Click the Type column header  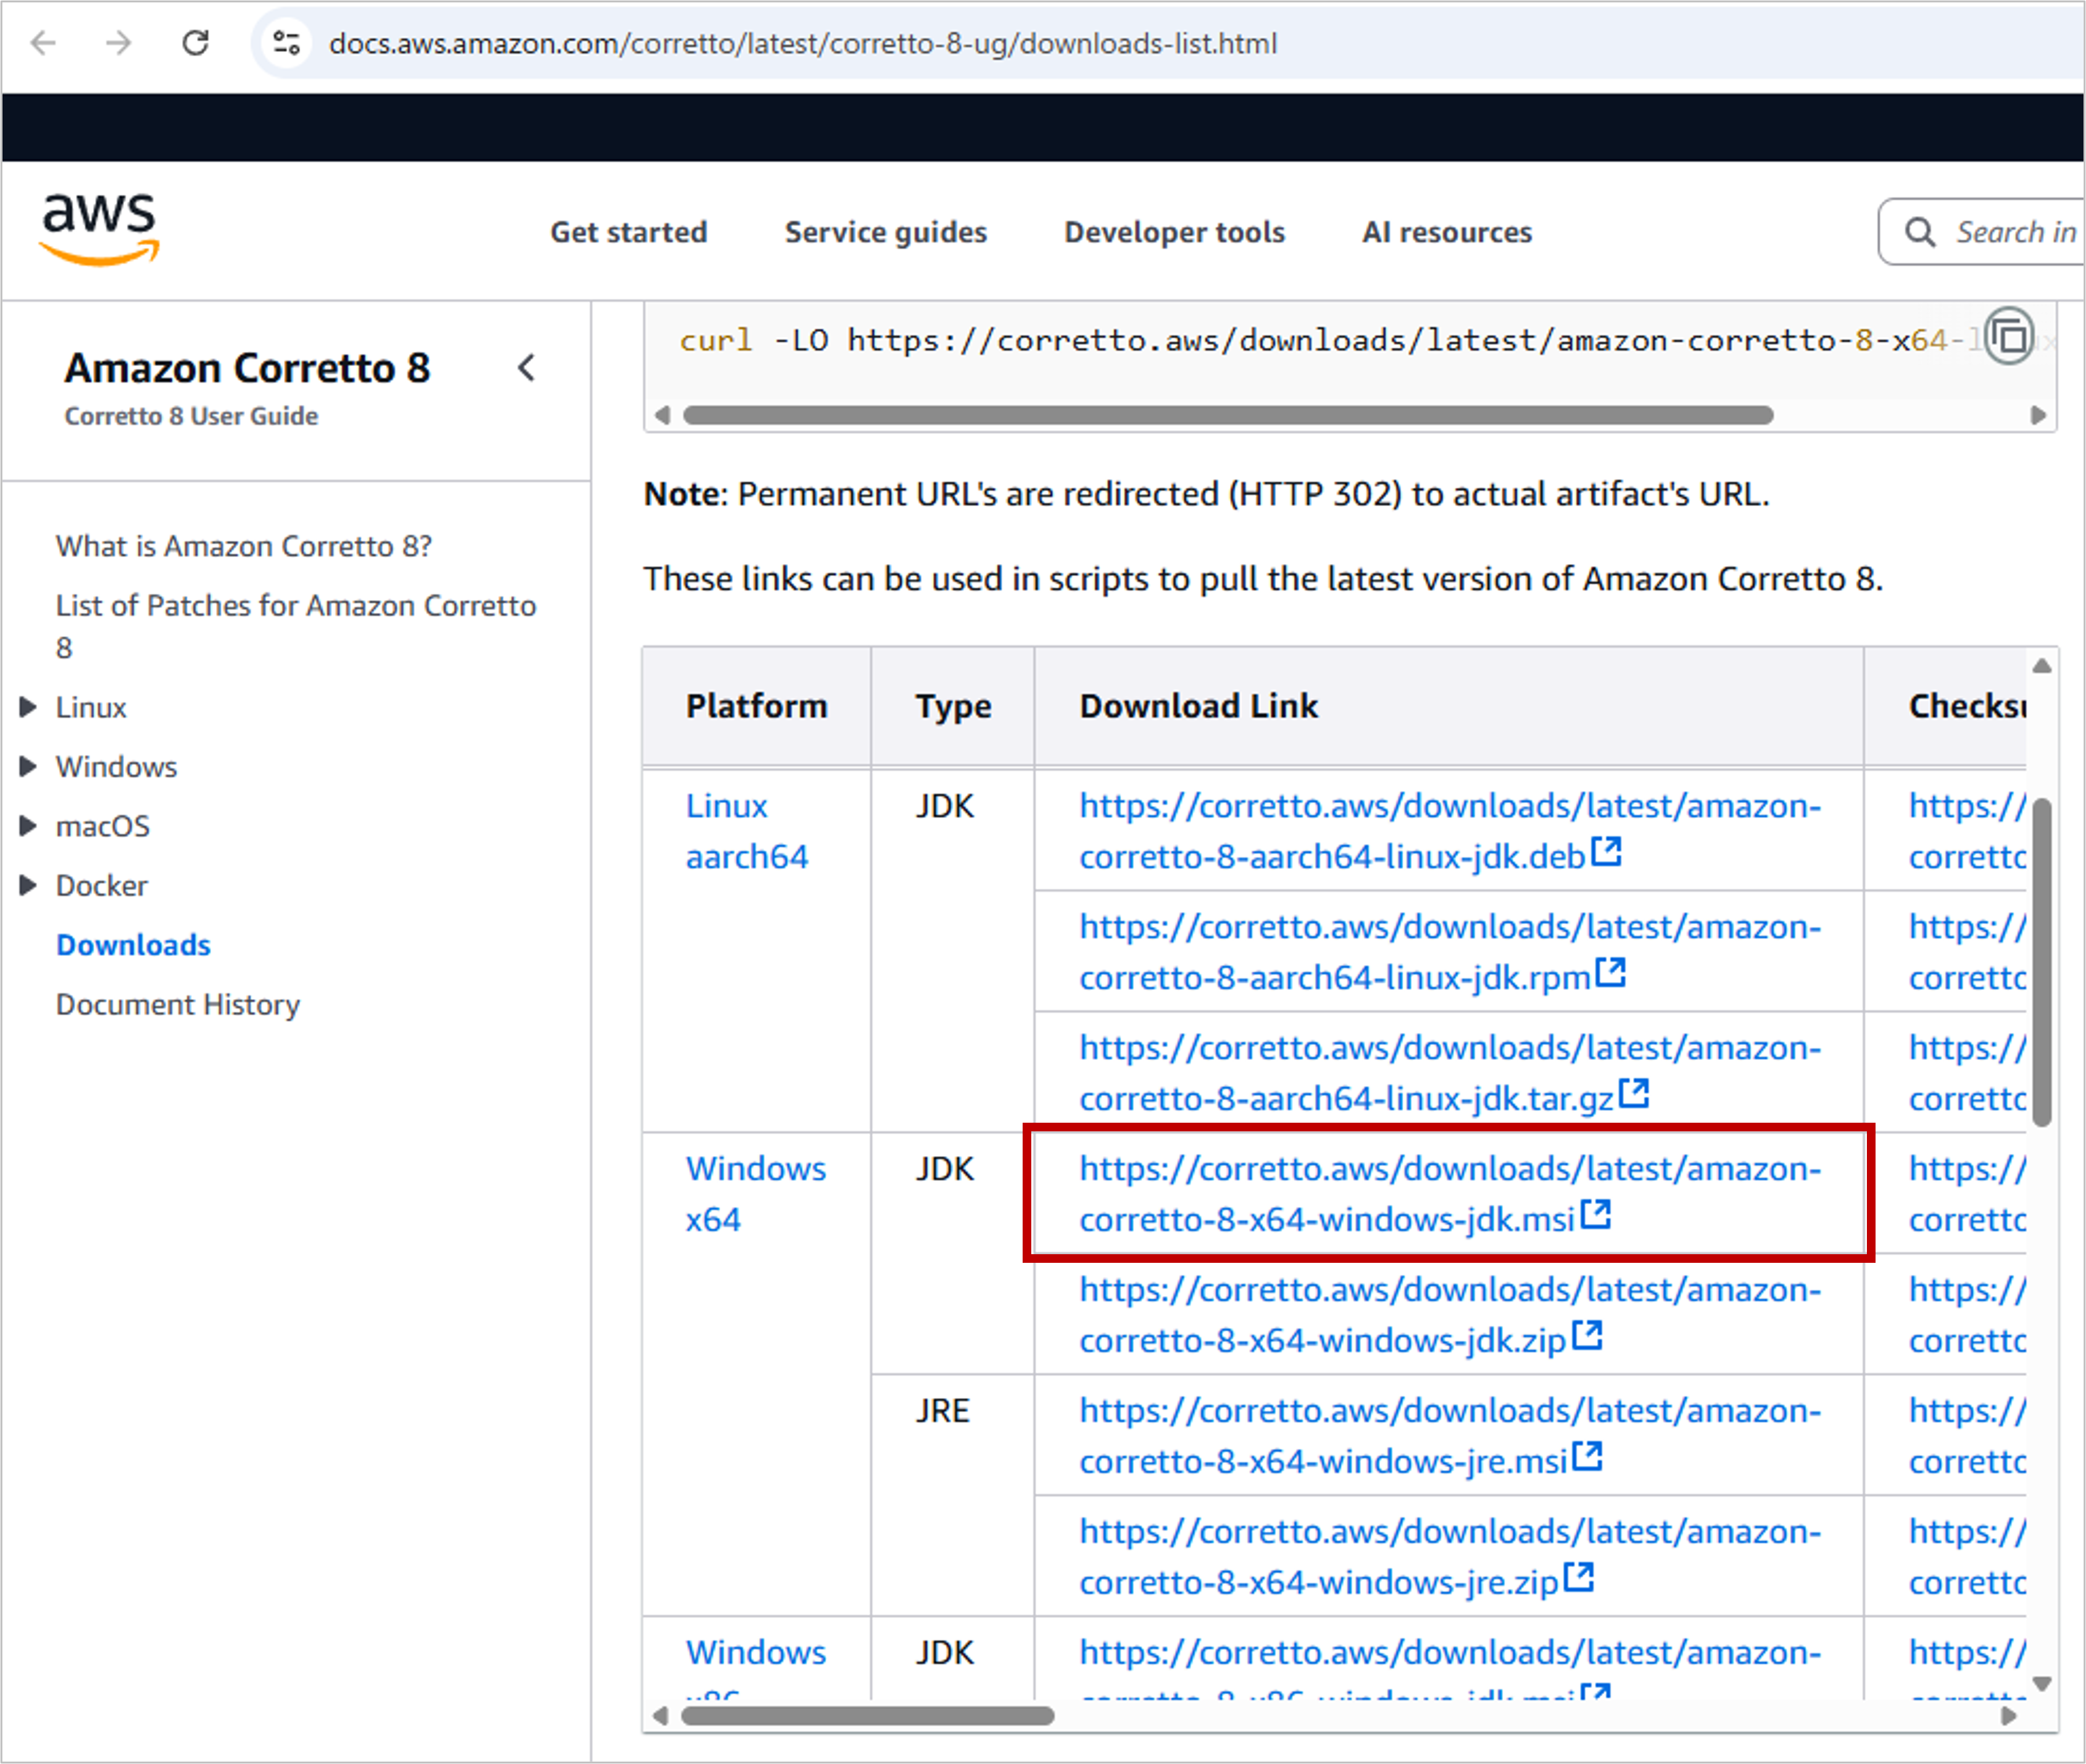(953, 706)
